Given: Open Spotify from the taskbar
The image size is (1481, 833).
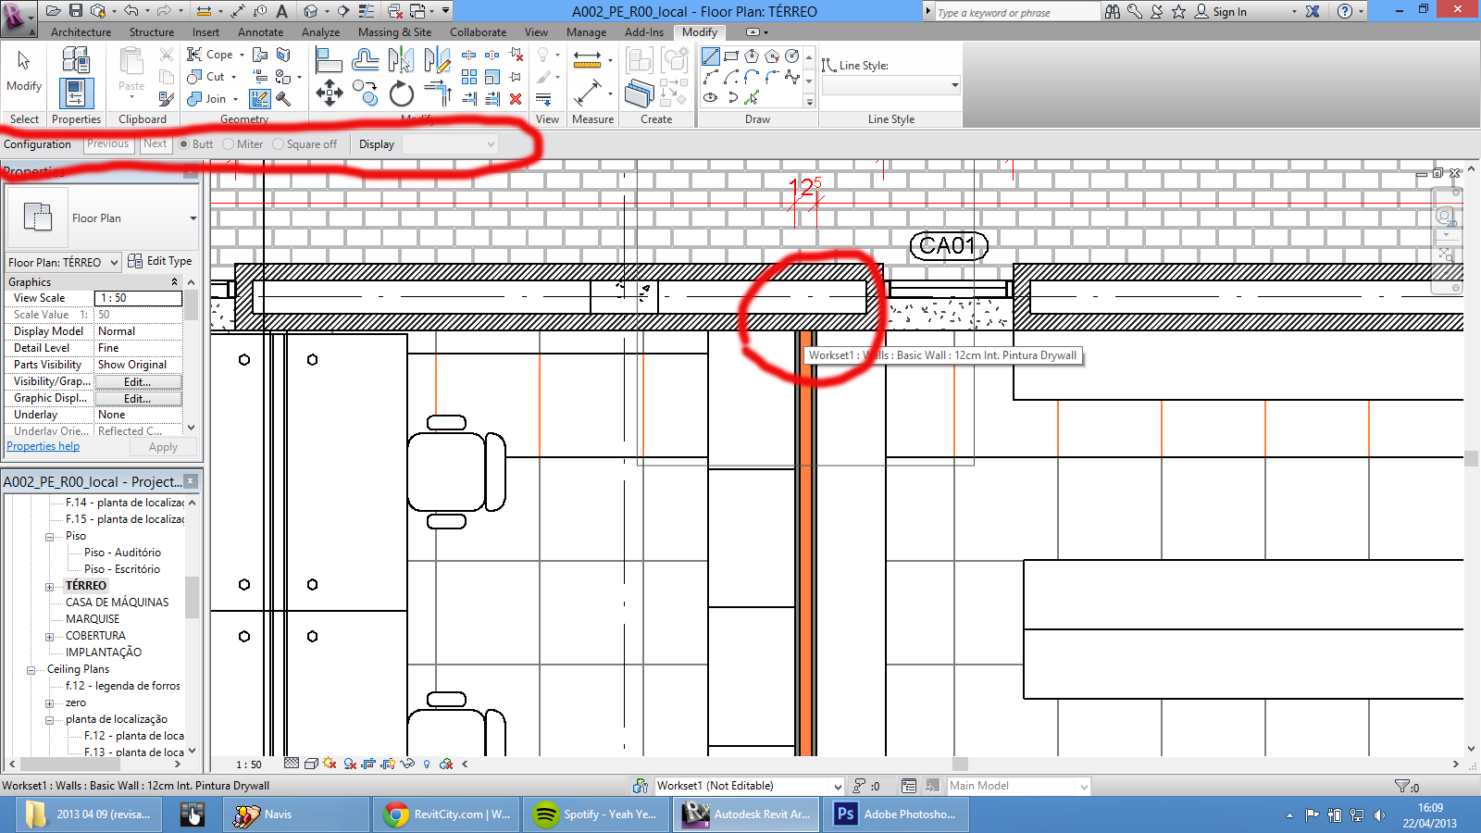Looking at the screenshot, I should coord(597,814).
